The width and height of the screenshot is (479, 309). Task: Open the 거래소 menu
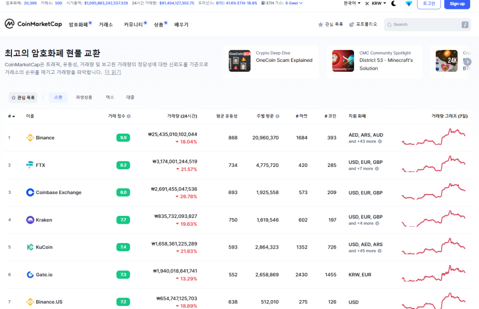pos(106,24)
